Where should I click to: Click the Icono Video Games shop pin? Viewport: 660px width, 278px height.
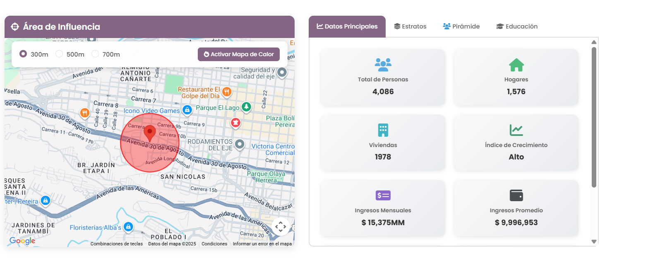187,110
